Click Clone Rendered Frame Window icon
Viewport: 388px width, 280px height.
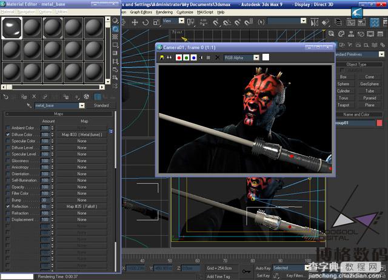pyautogui.click(x=169, y=57)
